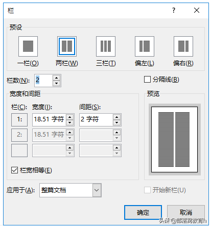Click into the 栏数 number input field
211x228 pixels.
pos(43,81)
